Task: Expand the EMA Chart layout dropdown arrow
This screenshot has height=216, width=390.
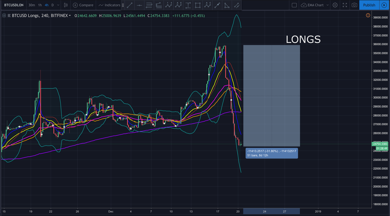Action: (x=328, y=5)
